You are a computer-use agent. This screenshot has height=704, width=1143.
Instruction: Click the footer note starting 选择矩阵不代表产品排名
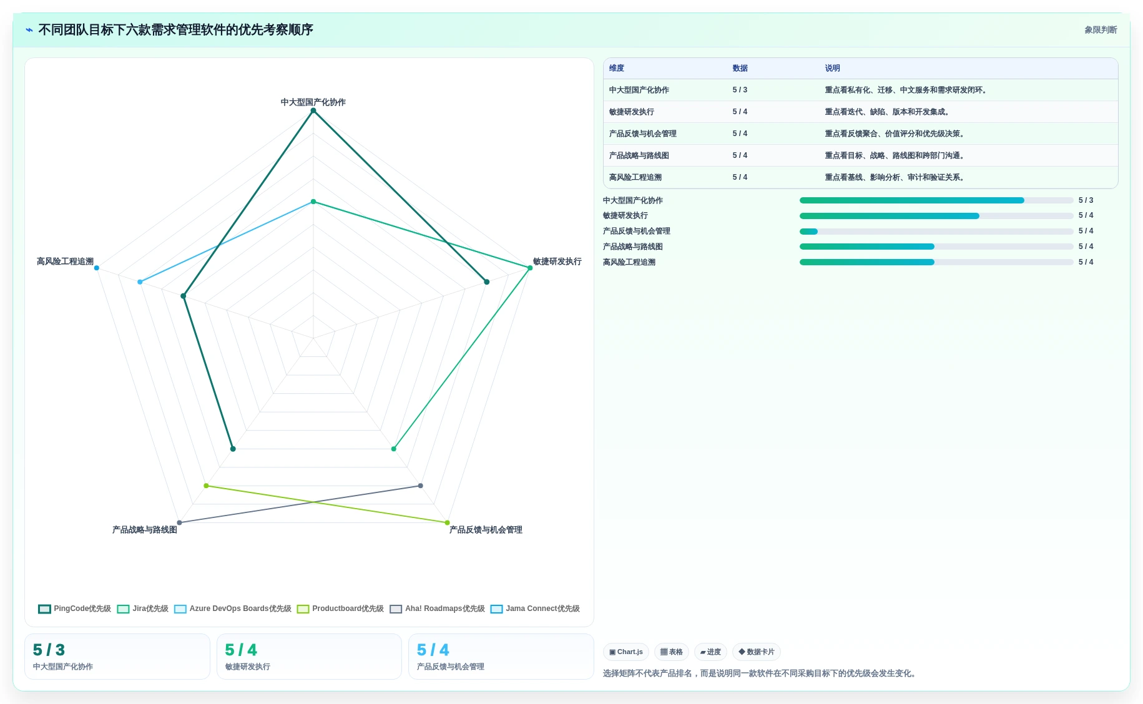tap(761, 674)
